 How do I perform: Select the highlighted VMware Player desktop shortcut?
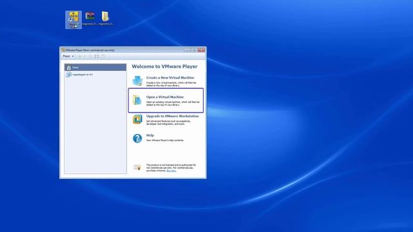pyautogui.click(x=74, y=20)
